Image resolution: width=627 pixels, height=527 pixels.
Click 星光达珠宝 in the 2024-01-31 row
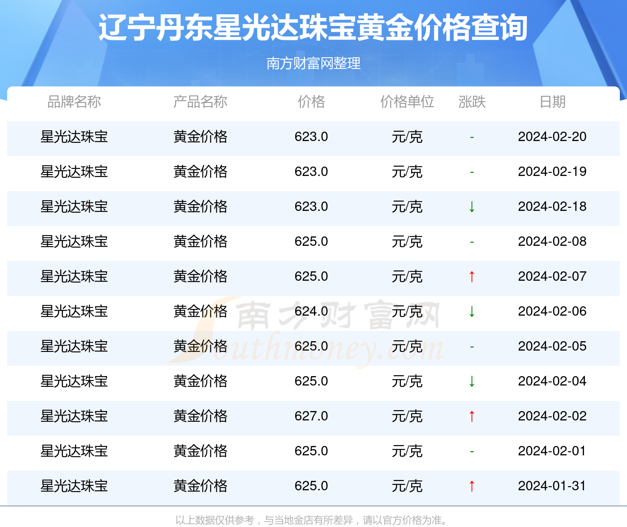74,486
